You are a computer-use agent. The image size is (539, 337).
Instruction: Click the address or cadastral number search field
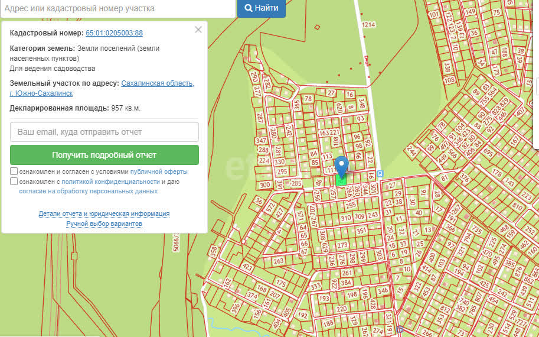117,9
